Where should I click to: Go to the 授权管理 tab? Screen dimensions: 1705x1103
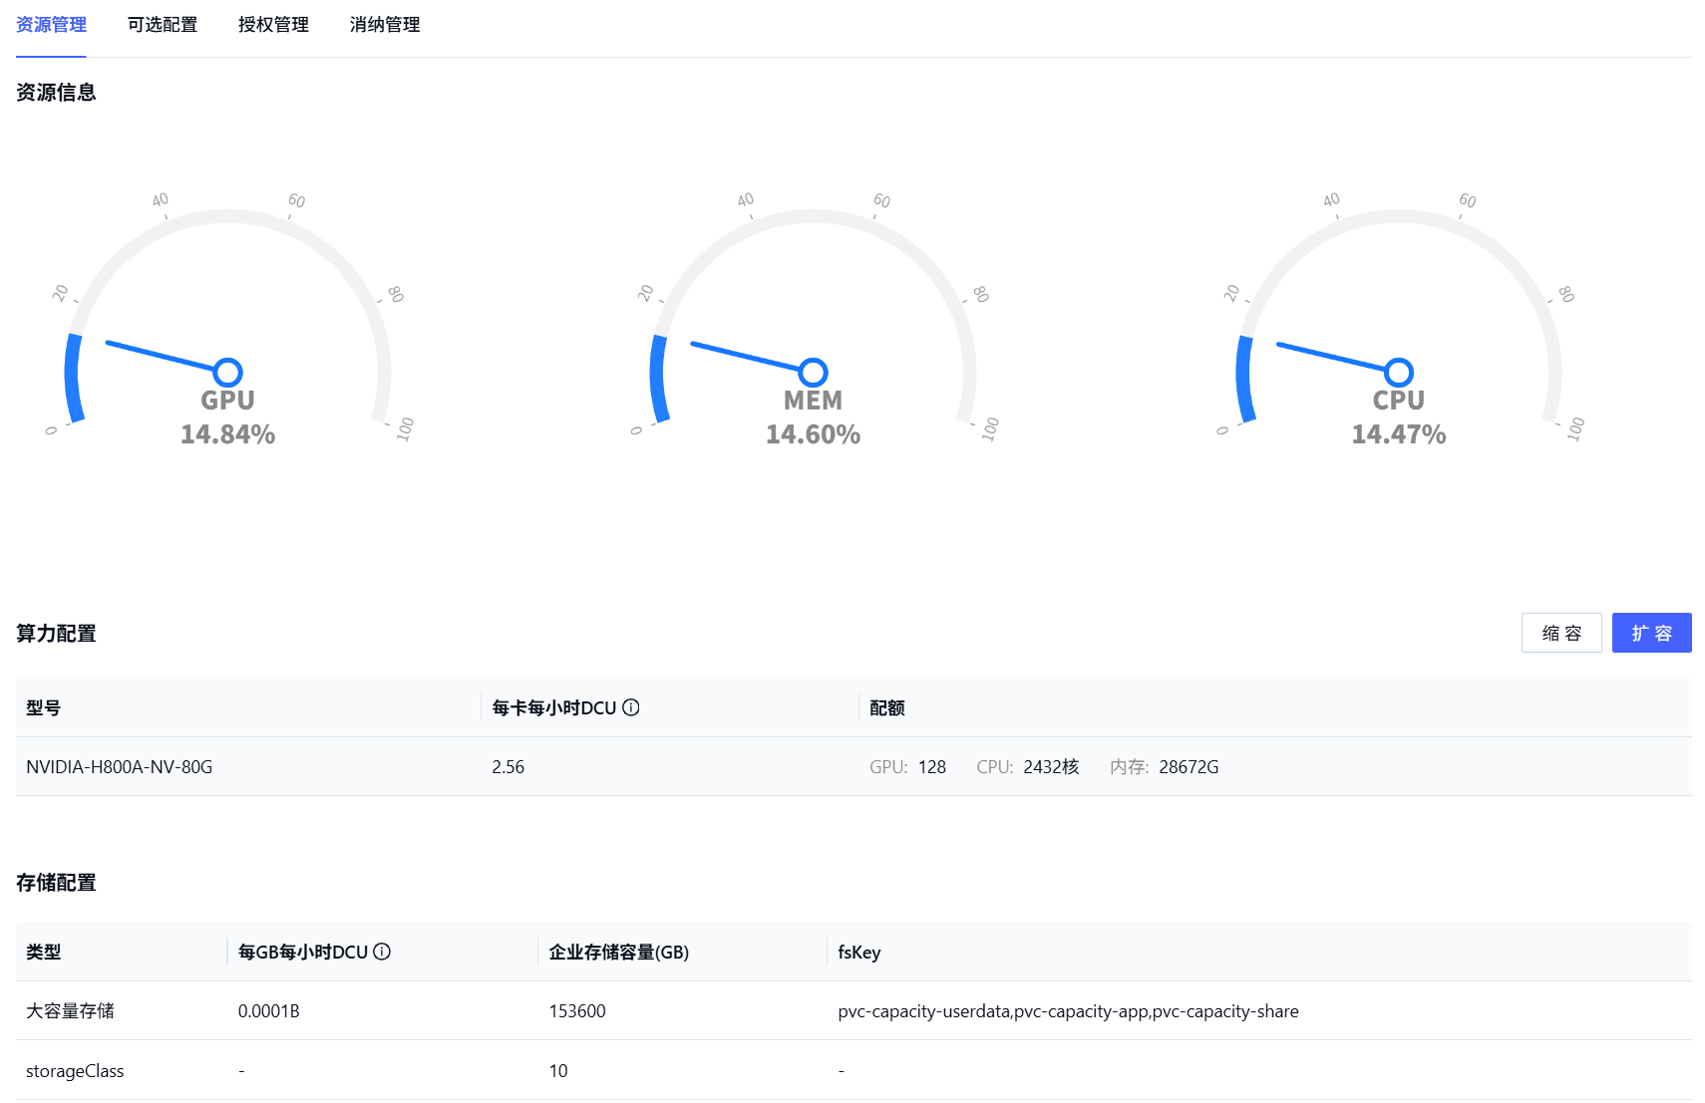click(x=273, y=25)
